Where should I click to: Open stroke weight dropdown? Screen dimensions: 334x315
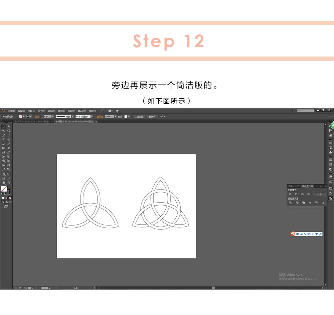point(53,116)
